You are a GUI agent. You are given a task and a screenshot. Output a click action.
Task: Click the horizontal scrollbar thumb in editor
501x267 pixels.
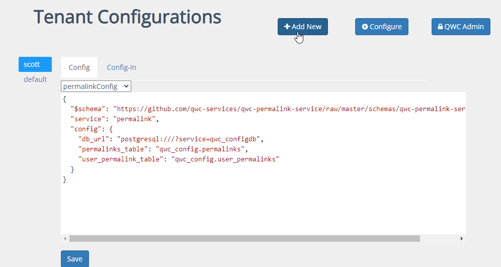coord(244,238)
